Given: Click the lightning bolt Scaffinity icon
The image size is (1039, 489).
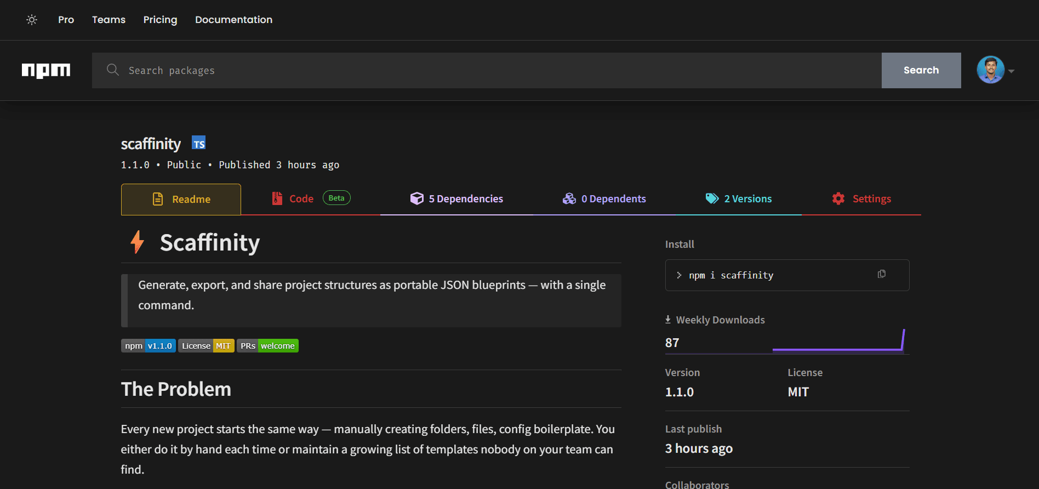Looking at the screenshot, I should tap(137, 242).
